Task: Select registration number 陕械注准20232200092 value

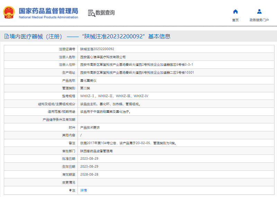Action: click(97, 49)
